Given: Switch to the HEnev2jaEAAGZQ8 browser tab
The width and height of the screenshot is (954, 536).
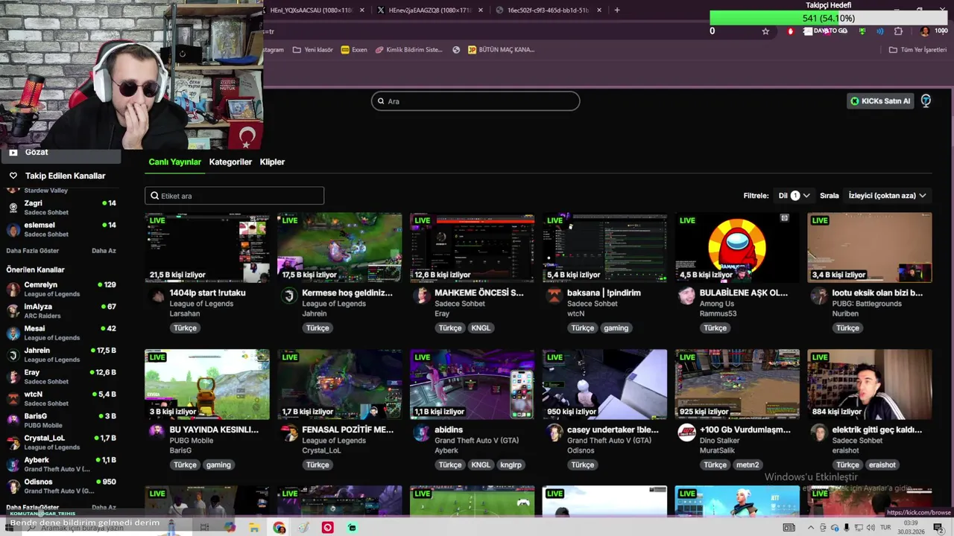Looking at the screenshot, I should pos(430,10).
